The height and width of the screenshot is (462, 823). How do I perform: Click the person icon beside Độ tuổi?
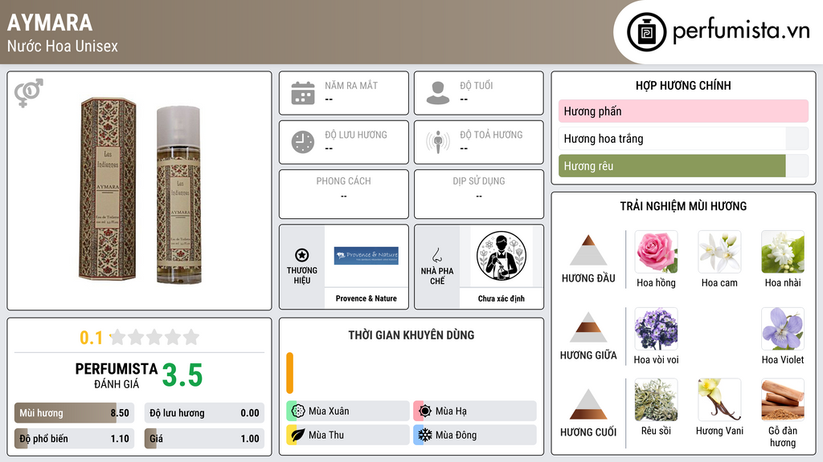[x=438, y=93]
